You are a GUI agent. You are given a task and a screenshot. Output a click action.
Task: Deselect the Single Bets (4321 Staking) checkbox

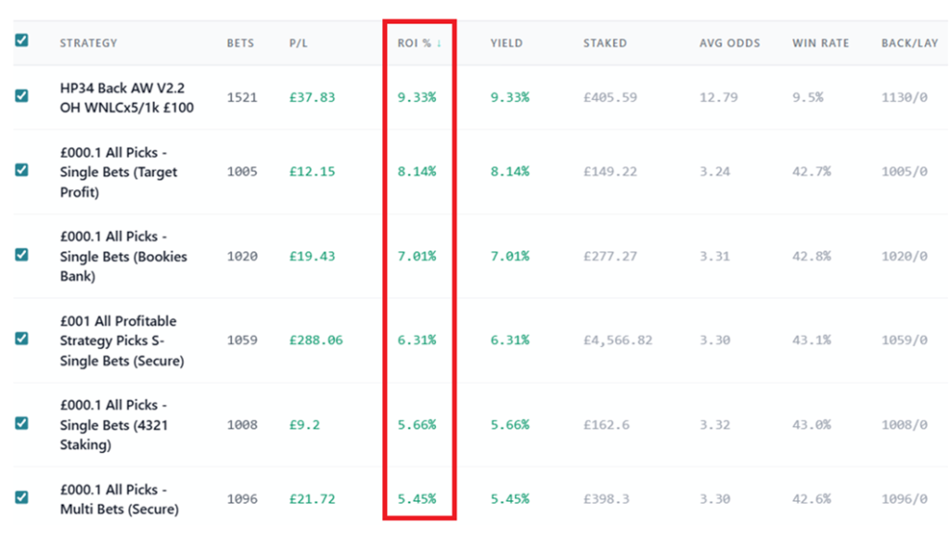pos(21,423)
